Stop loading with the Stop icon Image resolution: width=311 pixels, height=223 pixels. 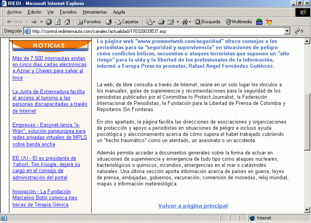[x=49, y=22]
